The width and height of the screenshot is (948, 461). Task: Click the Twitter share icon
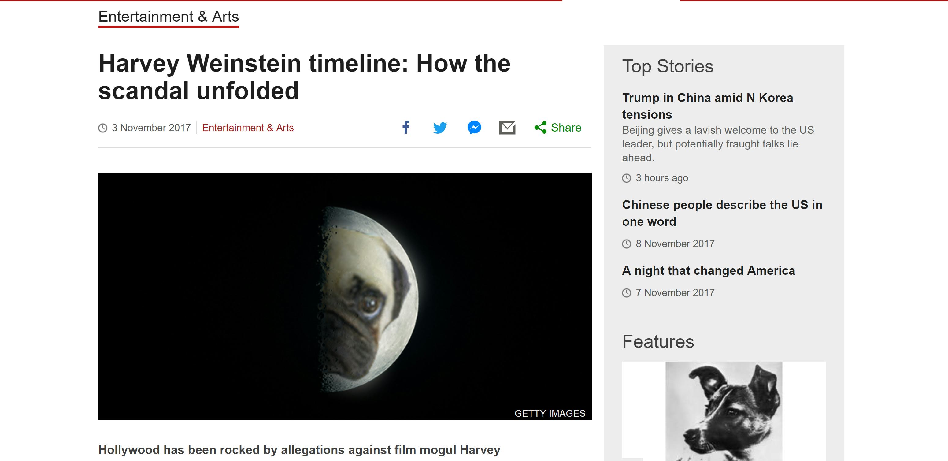(x=440, y=128)
